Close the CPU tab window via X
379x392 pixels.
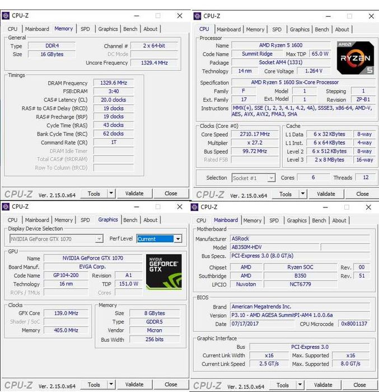371,16
